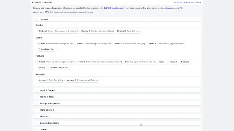Open Binding III Table Cell Level
The height and width of the screenshot is (131, 234).
pos(128,31)
